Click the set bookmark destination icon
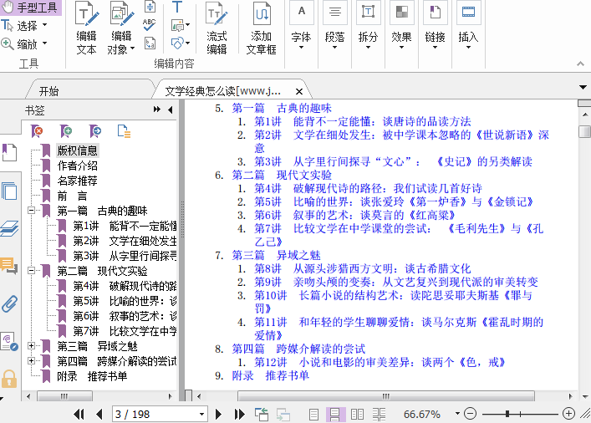Screen dimensions: 591x423 click(x=95, y=131)
